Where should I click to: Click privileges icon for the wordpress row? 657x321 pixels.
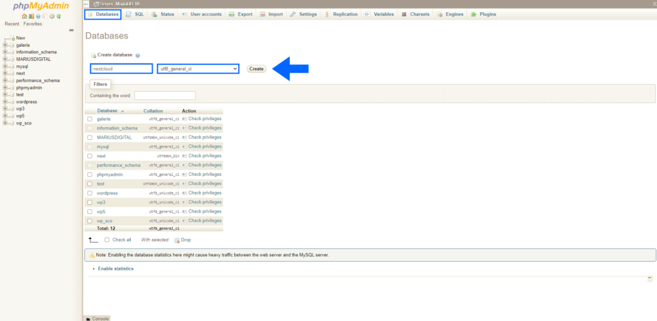coord(185,193)
